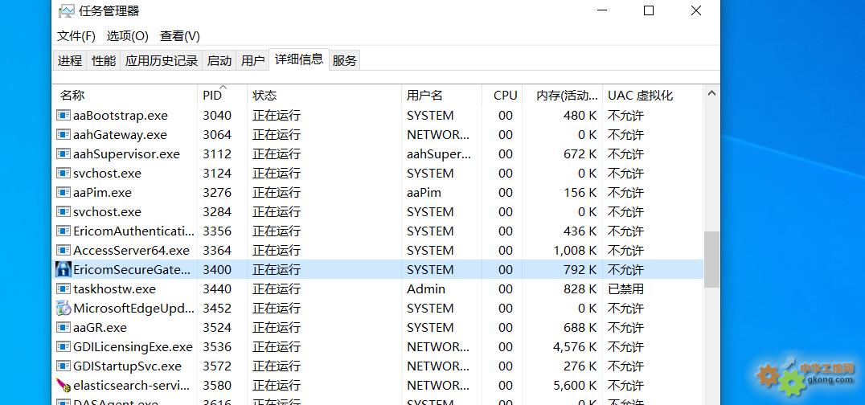Click PID value 3452
This screenshot has width=865, height=405.
pos(217,309)
